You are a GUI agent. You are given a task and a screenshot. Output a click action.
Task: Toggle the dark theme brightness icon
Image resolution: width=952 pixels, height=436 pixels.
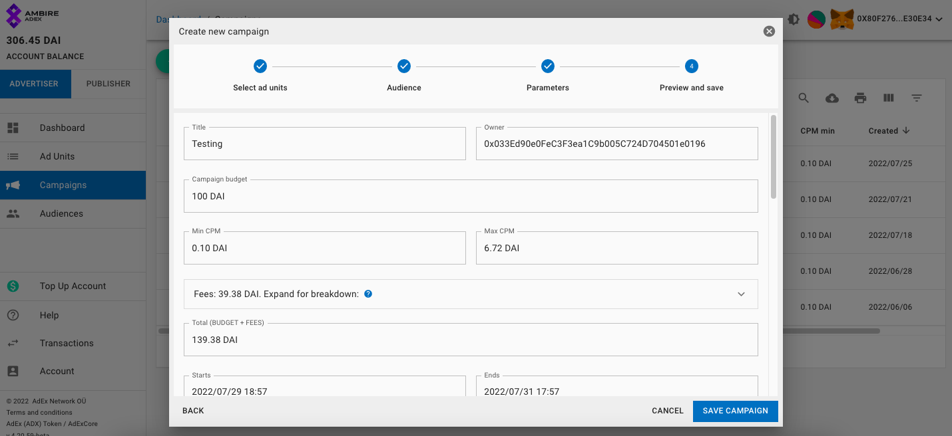tap(794, 19)
